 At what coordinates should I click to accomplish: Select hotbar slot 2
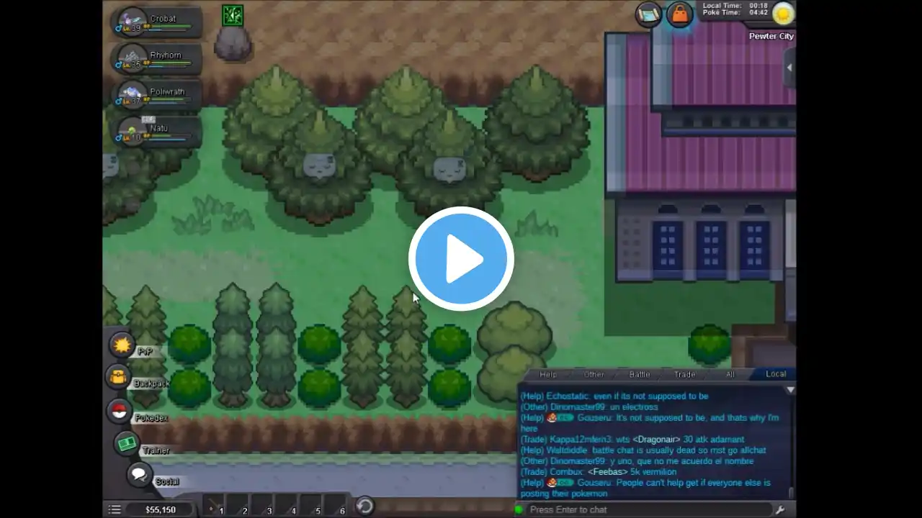(238, 506)
